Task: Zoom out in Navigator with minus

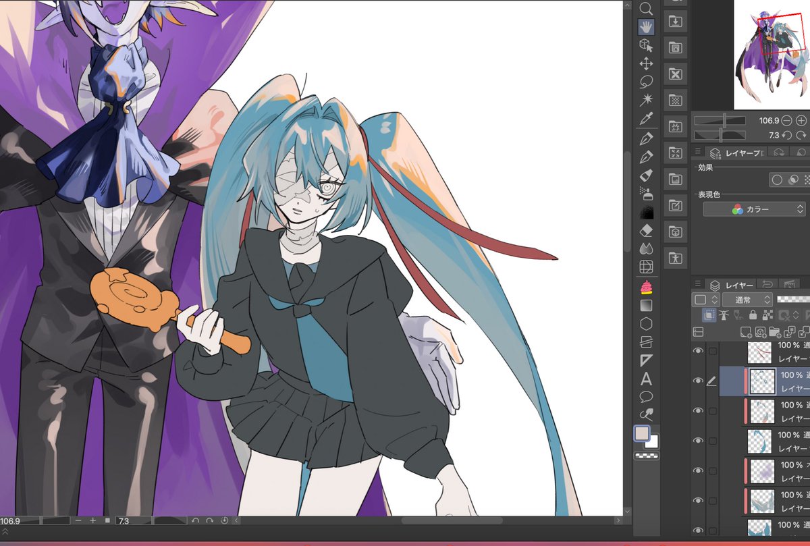Action: [786, 121]
